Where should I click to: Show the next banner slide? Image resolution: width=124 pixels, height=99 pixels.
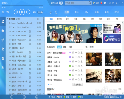(101, 34)
